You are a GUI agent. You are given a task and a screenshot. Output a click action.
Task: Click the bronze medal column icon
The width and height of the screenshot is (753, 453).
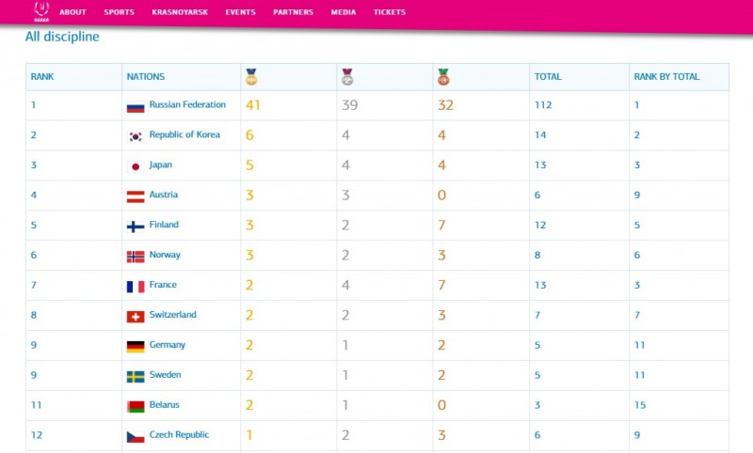pos(443,77)
